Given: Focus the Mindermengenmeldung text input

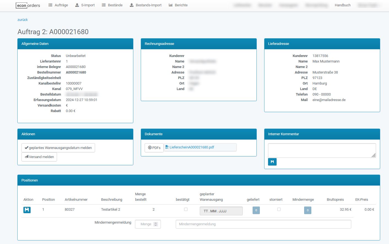Looking at the screenshot, I should click(x=263, y=224).
